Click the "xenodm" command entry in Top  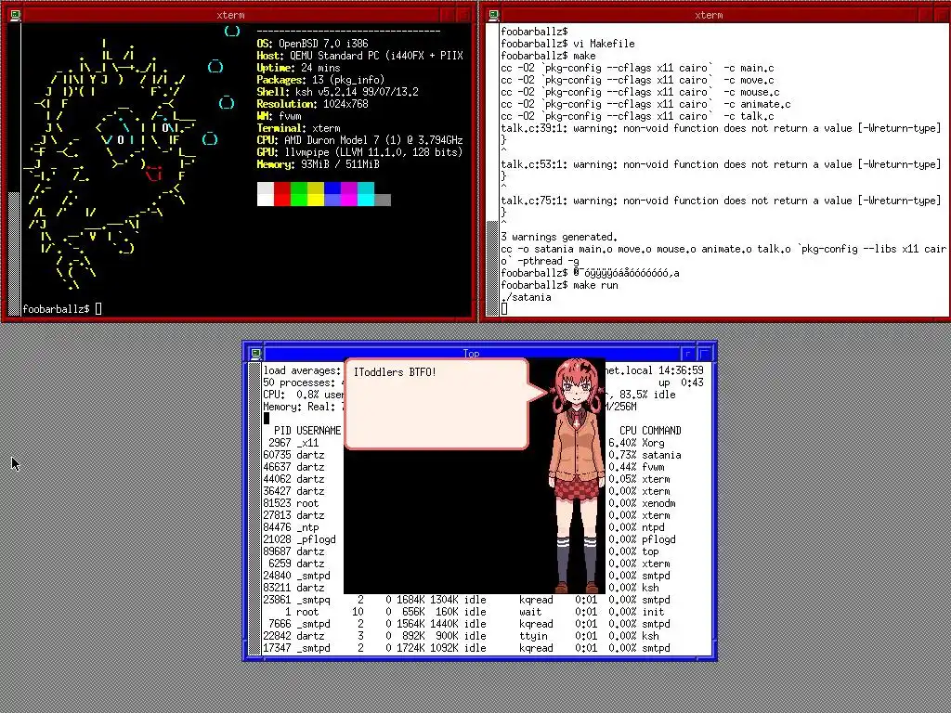click(658, 503)
